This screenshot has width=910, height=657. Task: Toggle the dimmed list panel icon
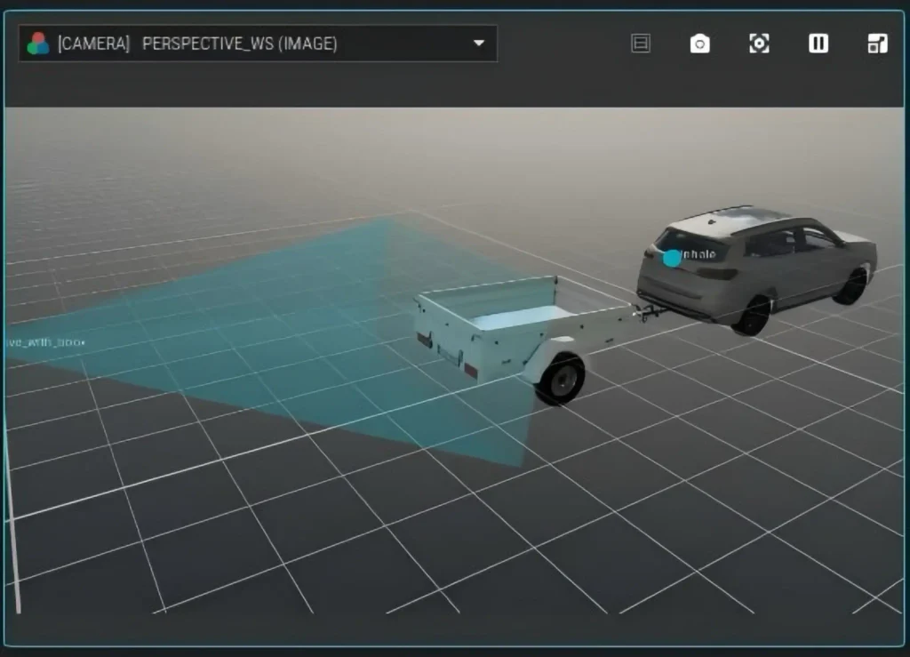[x=641, y=44]
